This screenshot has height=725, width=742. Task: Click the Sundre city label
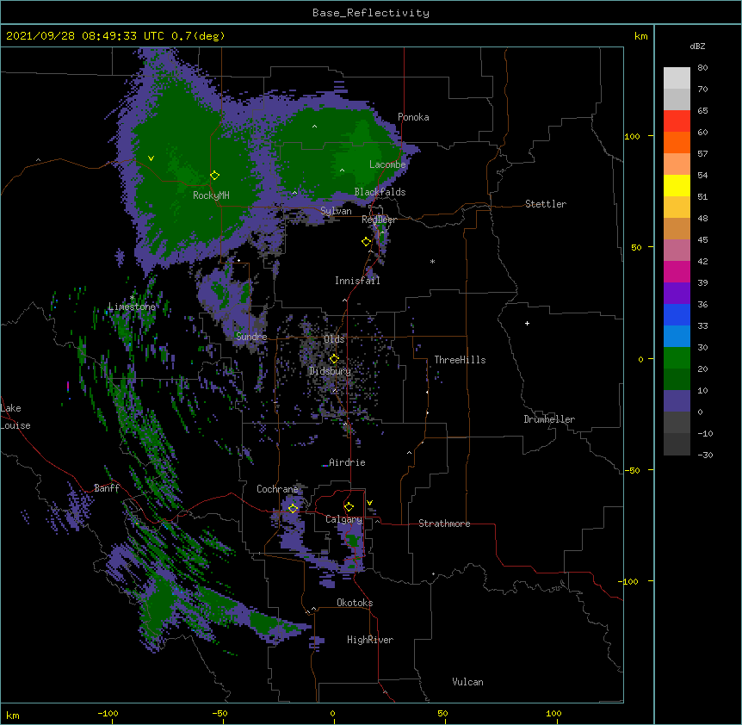tap(251, 337)
